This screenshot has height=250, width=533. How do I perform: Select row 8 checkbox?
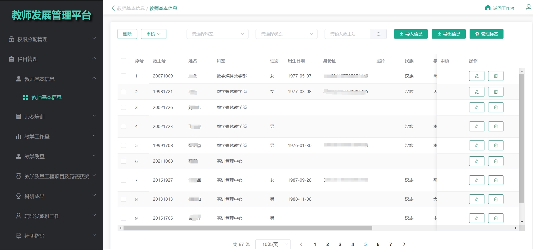pyautogui.click(x=124, y=199)
